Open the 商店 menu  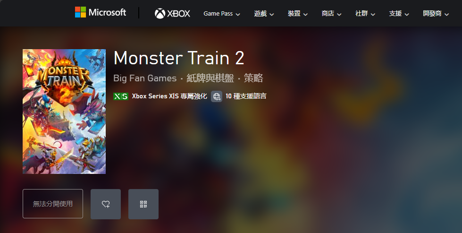tap(331, 14)
